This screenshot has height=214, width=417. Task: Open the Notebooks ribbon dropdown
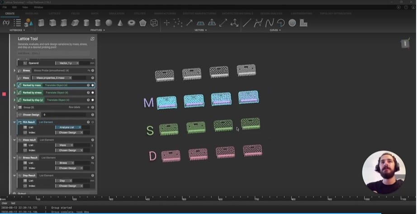pos(17,30)
